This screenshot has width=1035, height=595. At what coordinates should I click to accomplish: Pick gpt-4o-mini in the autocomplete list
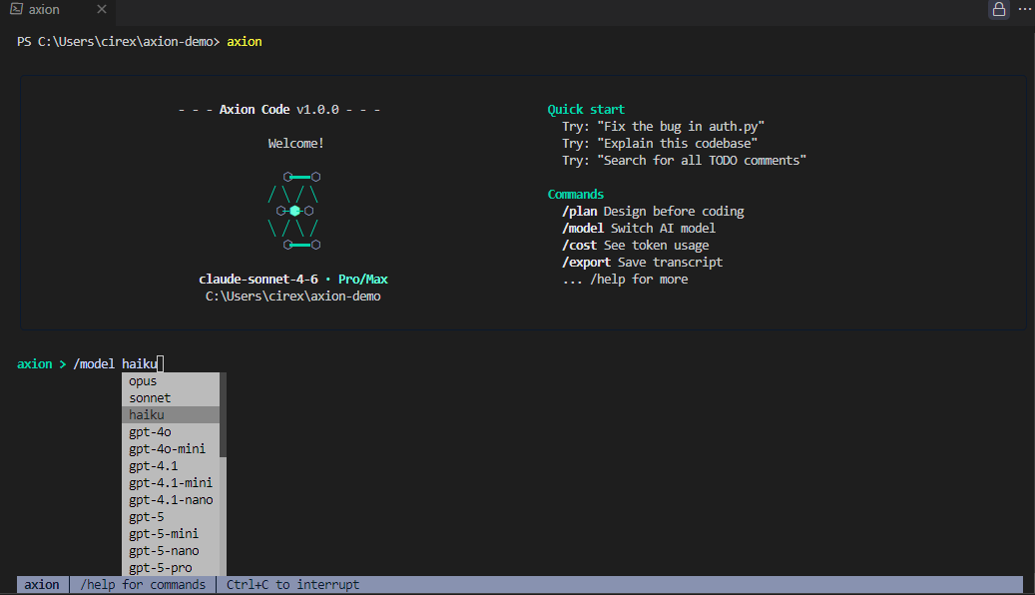(x=171, y=449)
